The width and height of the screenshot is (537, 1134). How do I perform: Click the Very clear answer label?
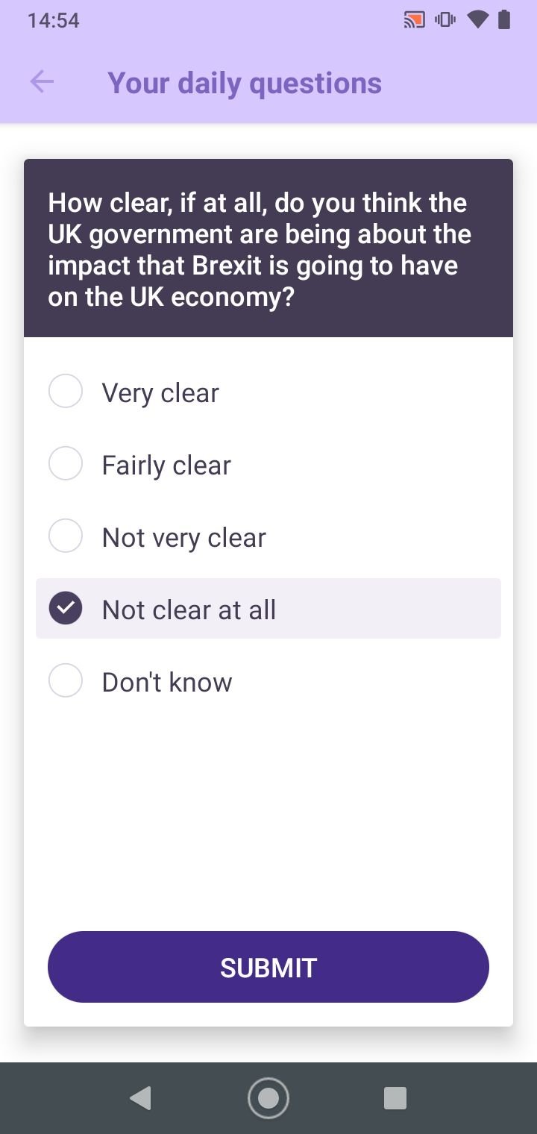[x=160, y=392]
